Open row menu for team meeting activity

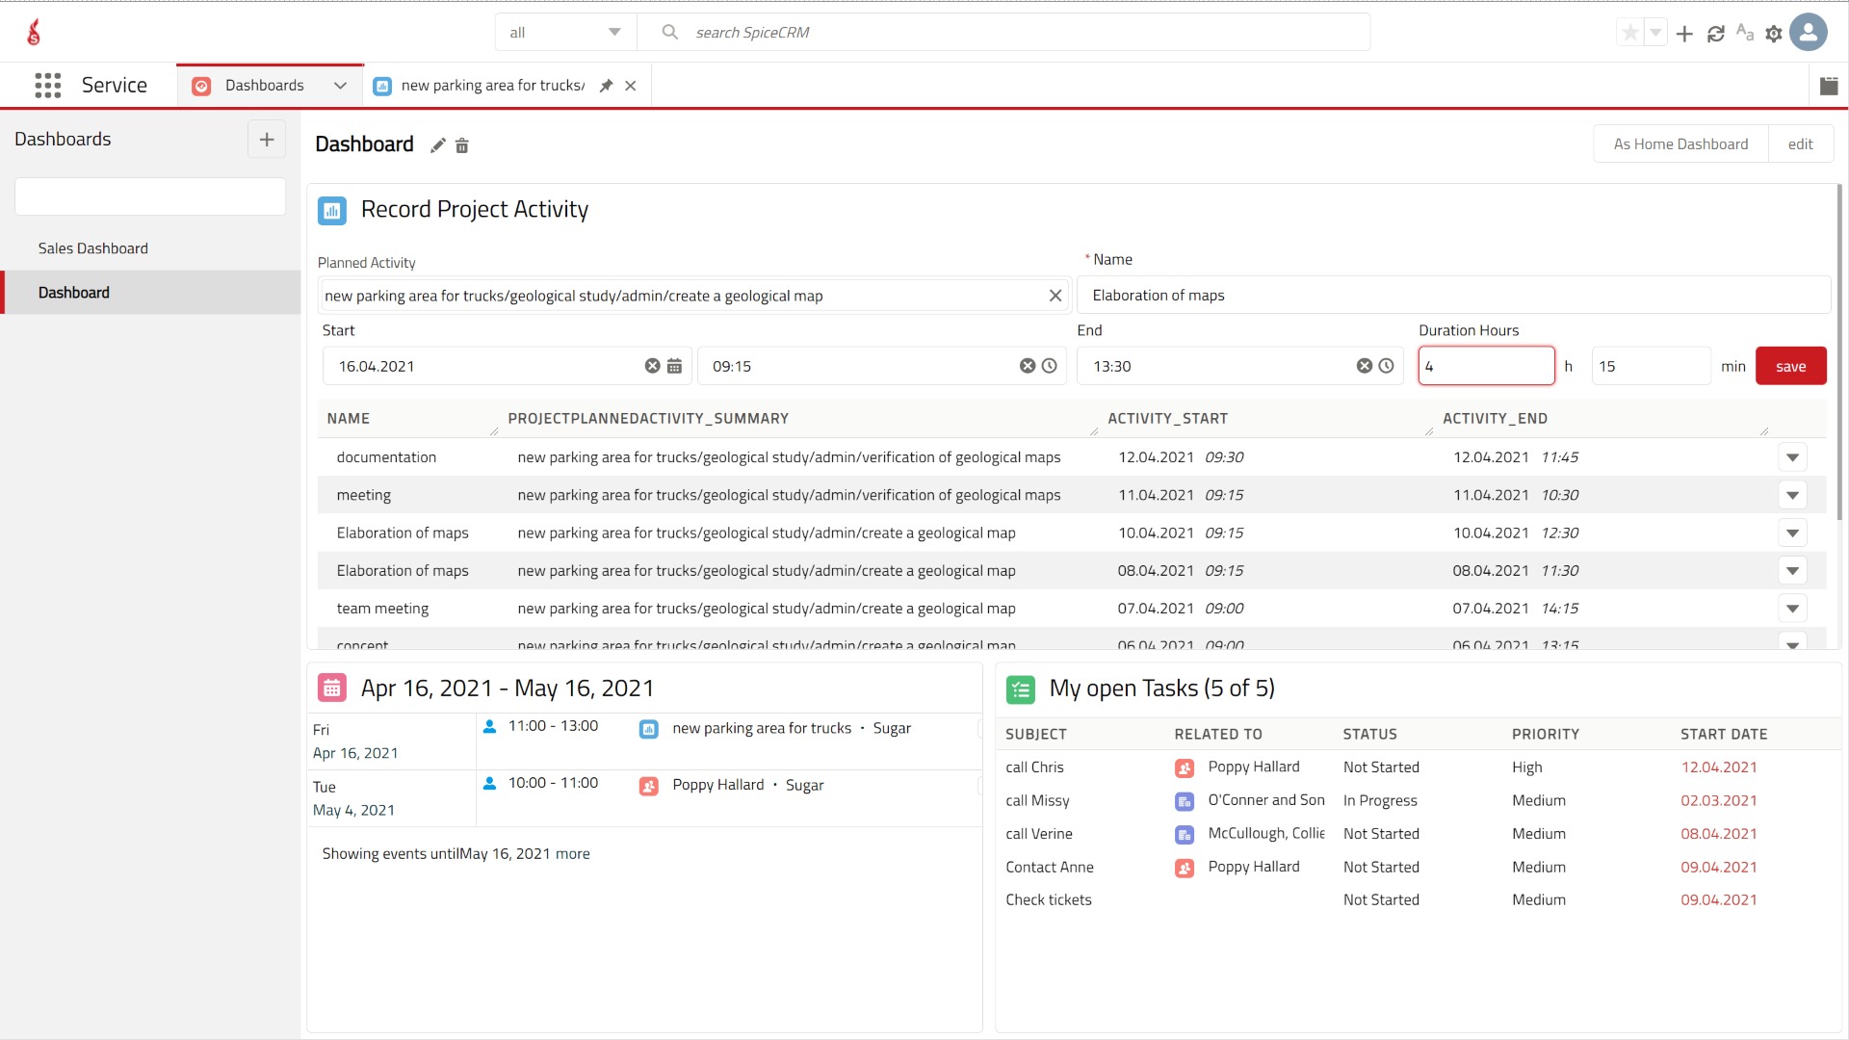(1792, 609)
